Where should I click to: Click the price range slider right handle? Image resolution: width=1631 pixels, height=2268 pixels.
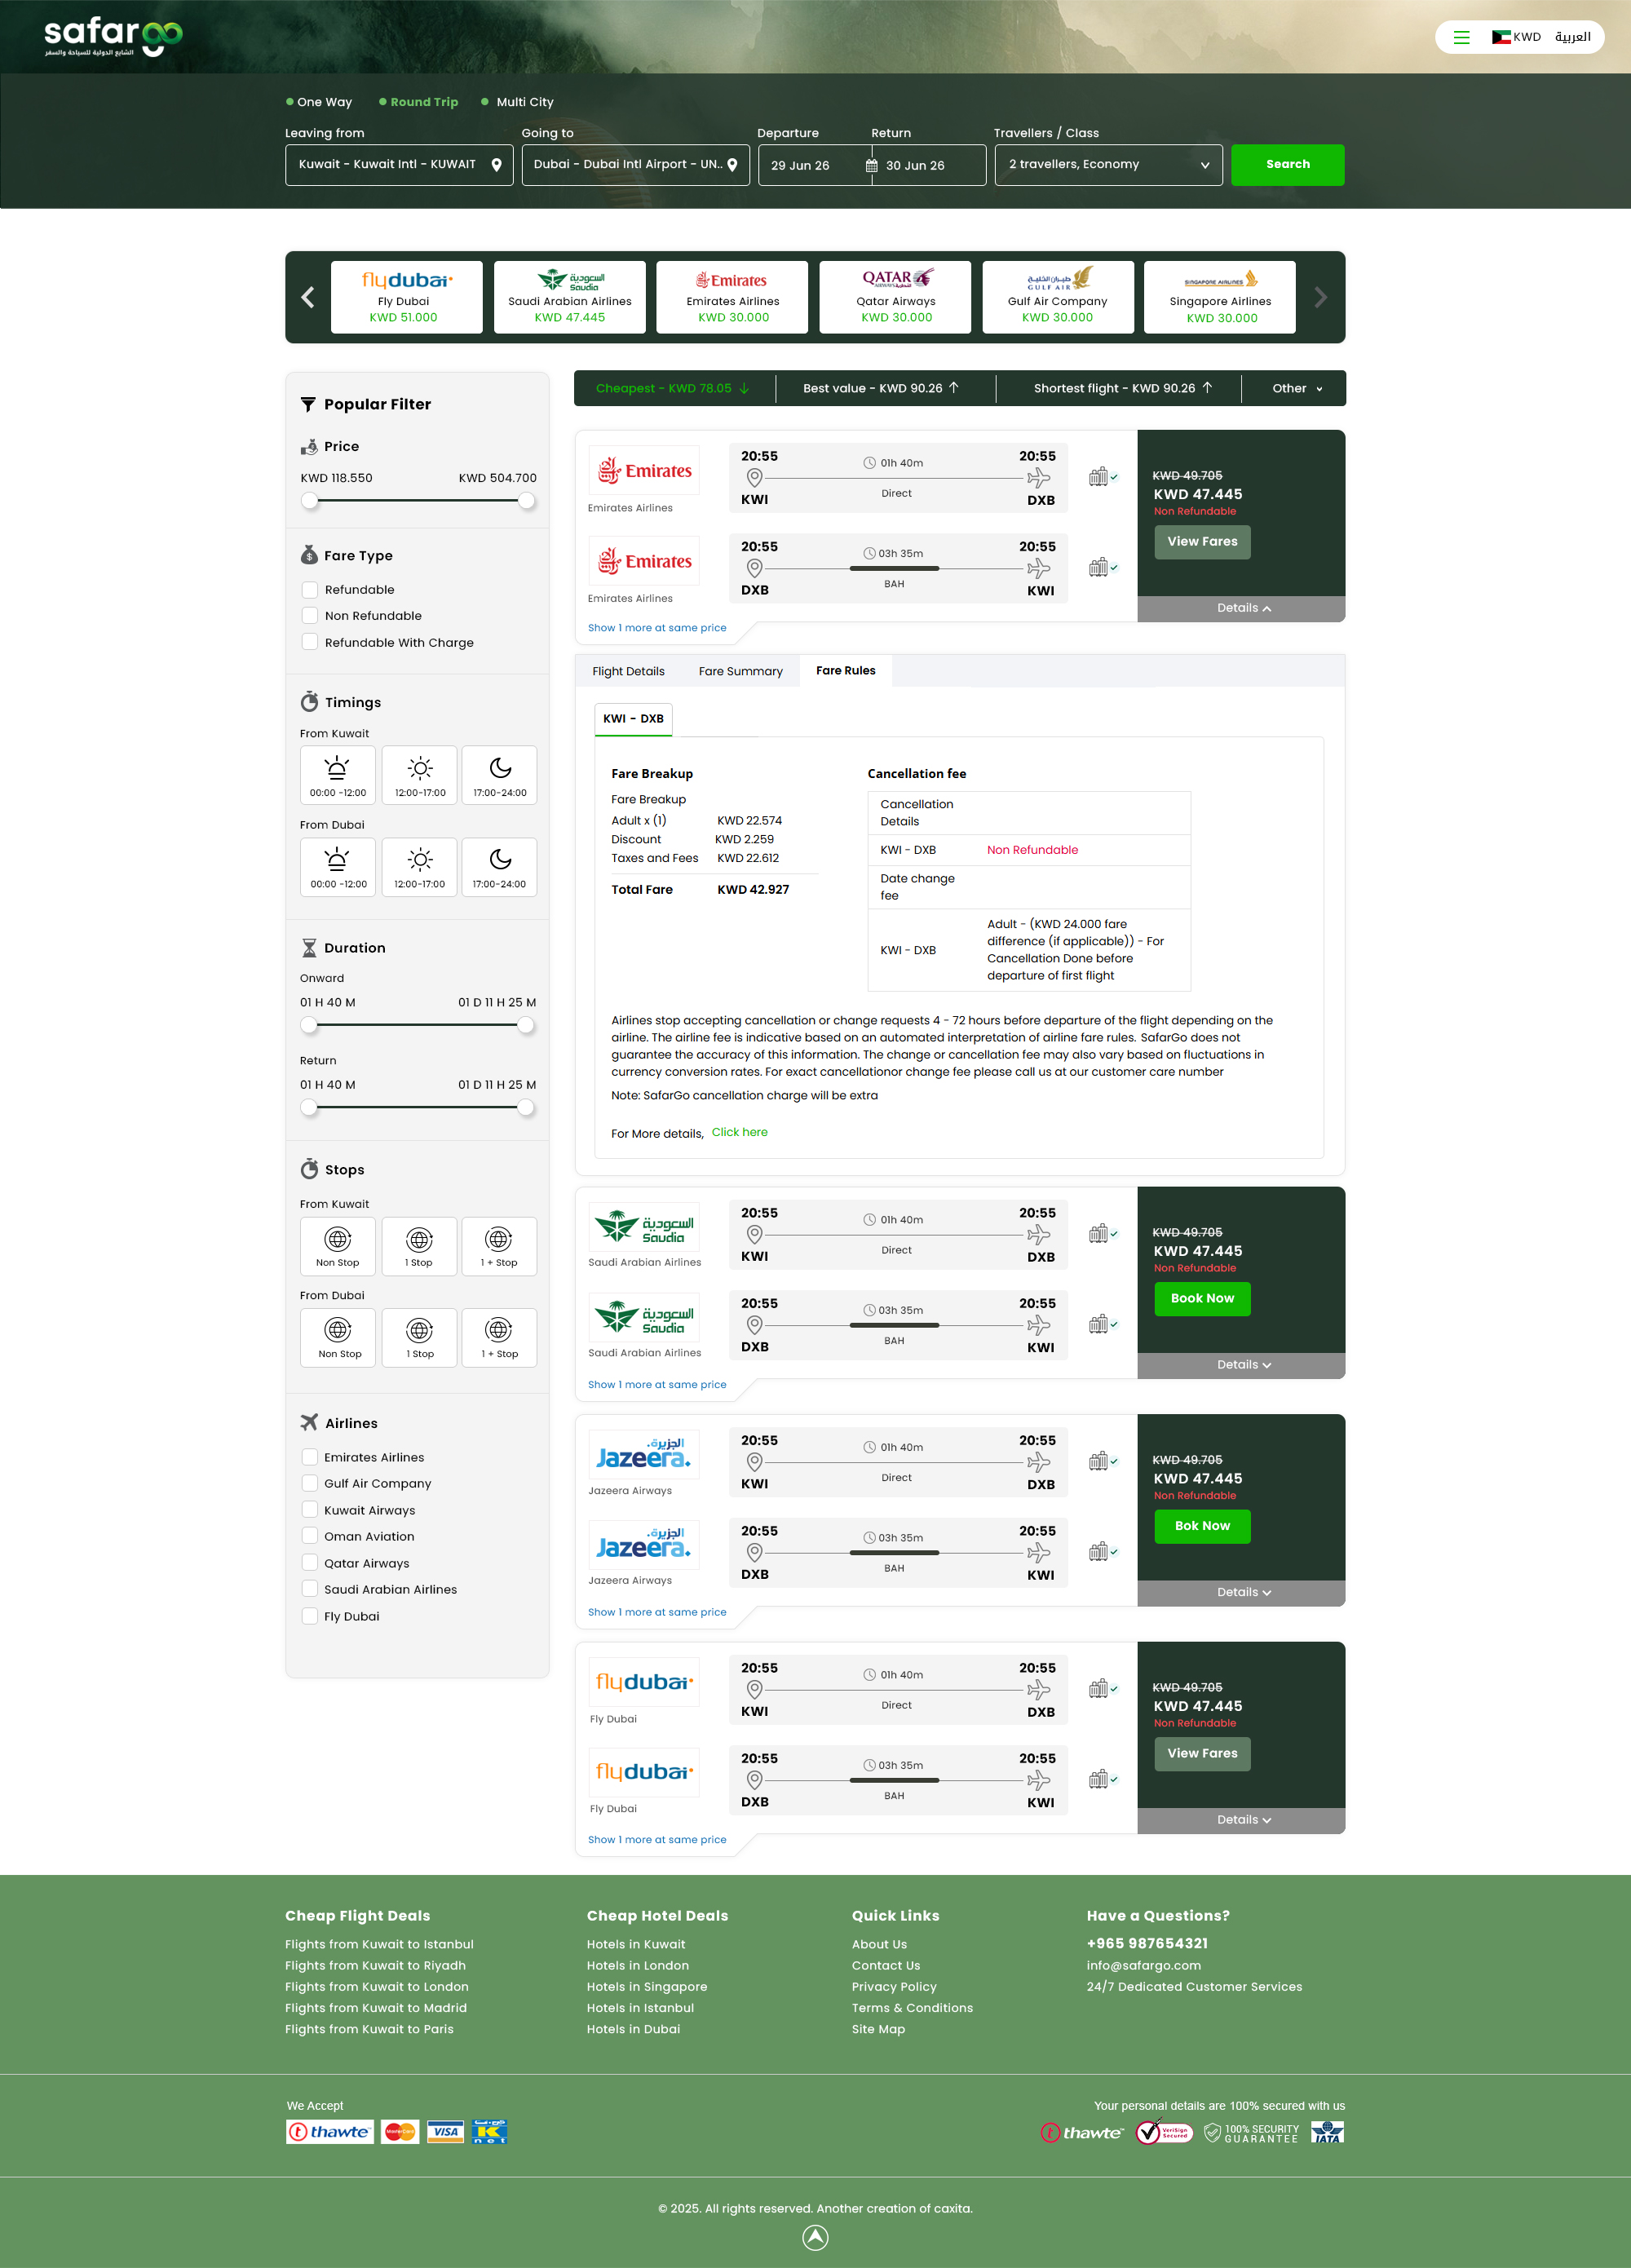point(527,501)
